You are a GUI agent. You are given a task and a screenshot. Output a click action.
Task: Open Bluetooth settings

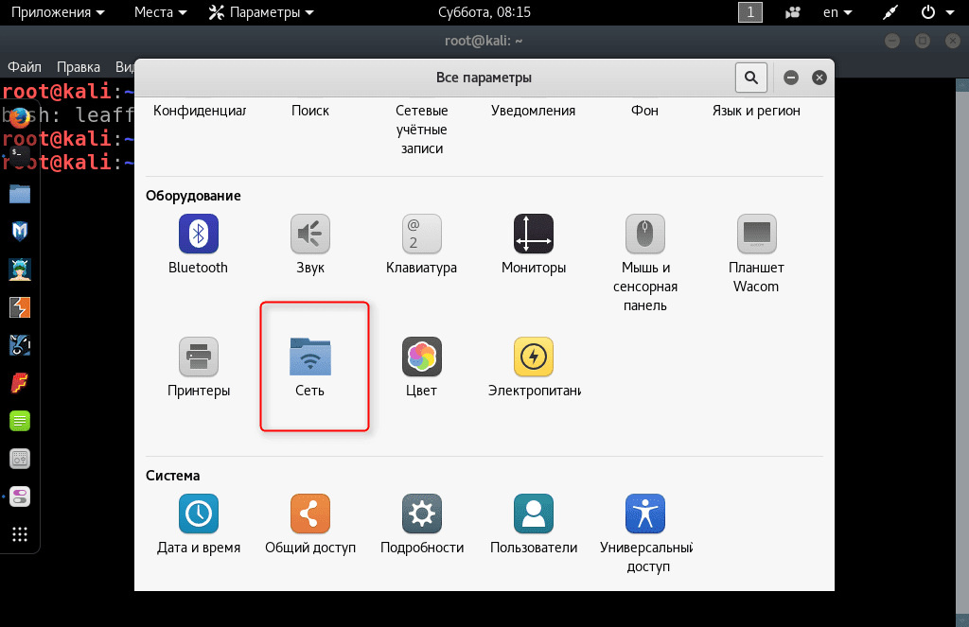(199, 244)
